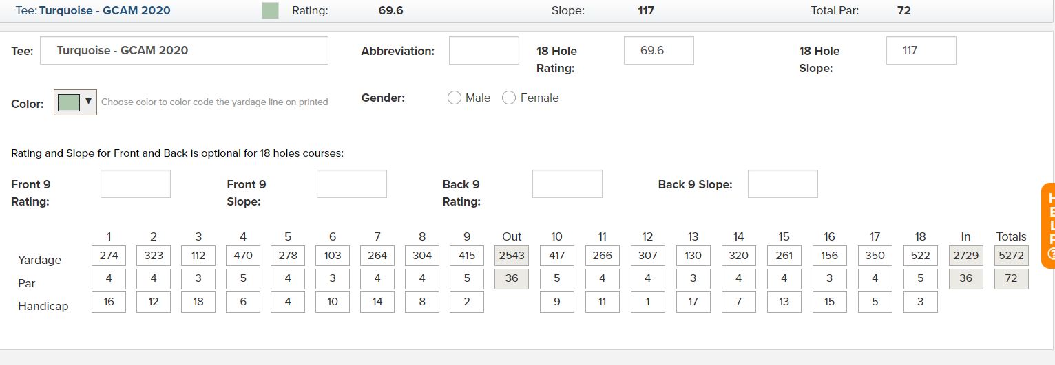Click the hole 12 handicap field
Image resolution: width=1055 pixels, height=365 pixels.
(x=647, y=302)
